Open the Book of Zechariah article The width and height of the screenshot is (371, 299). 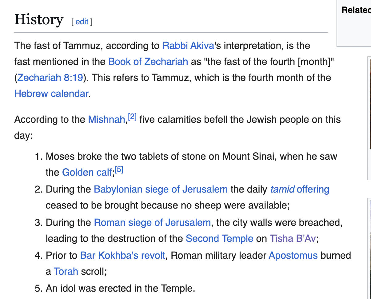pyautogui.click(x=148, y=62)
